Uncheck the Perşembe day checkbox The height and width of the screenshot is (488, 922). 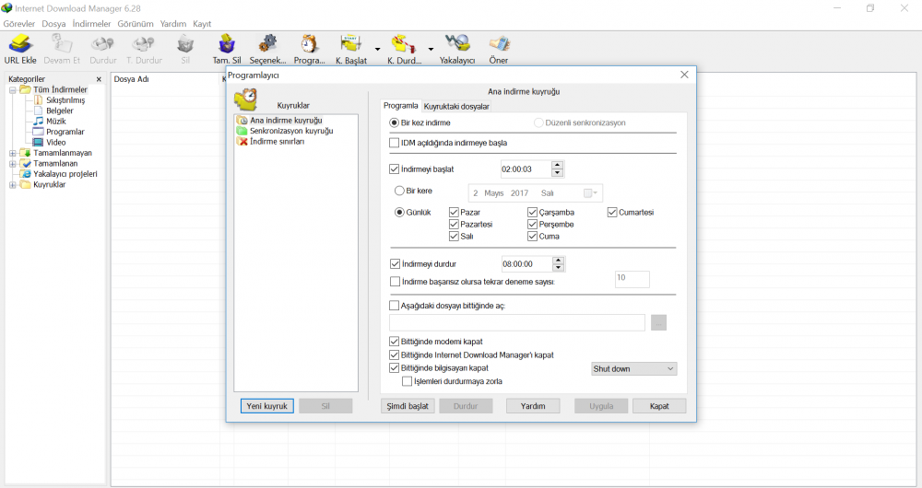(x=532, y=225)
